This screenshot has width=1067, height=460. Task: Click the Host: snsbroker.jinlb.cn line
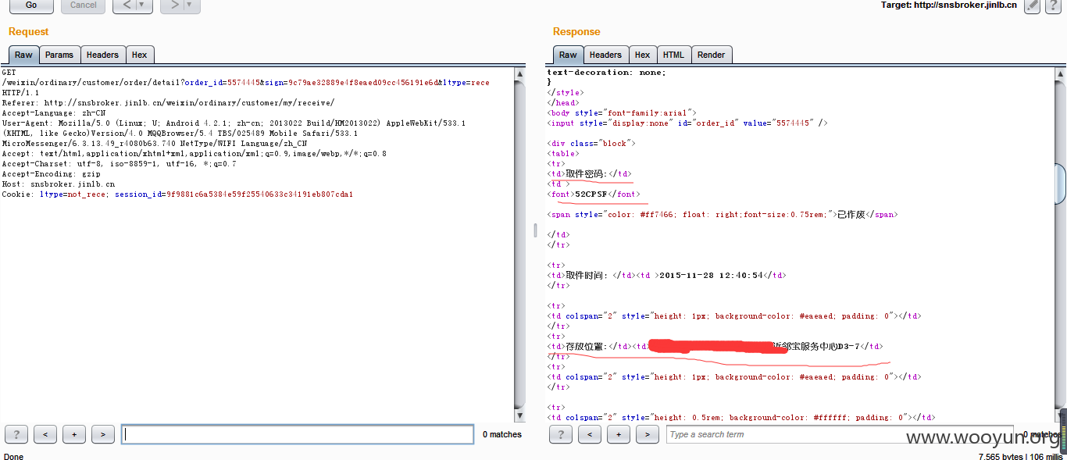tap(59, 184)
